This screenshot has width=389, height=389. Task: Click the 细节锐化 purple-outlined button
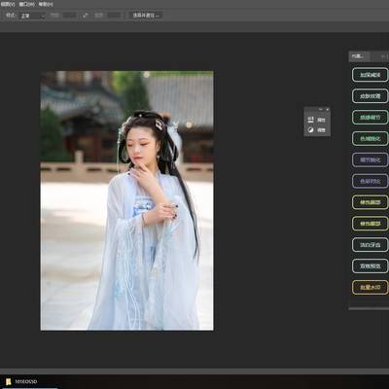(x=370, y=159)
